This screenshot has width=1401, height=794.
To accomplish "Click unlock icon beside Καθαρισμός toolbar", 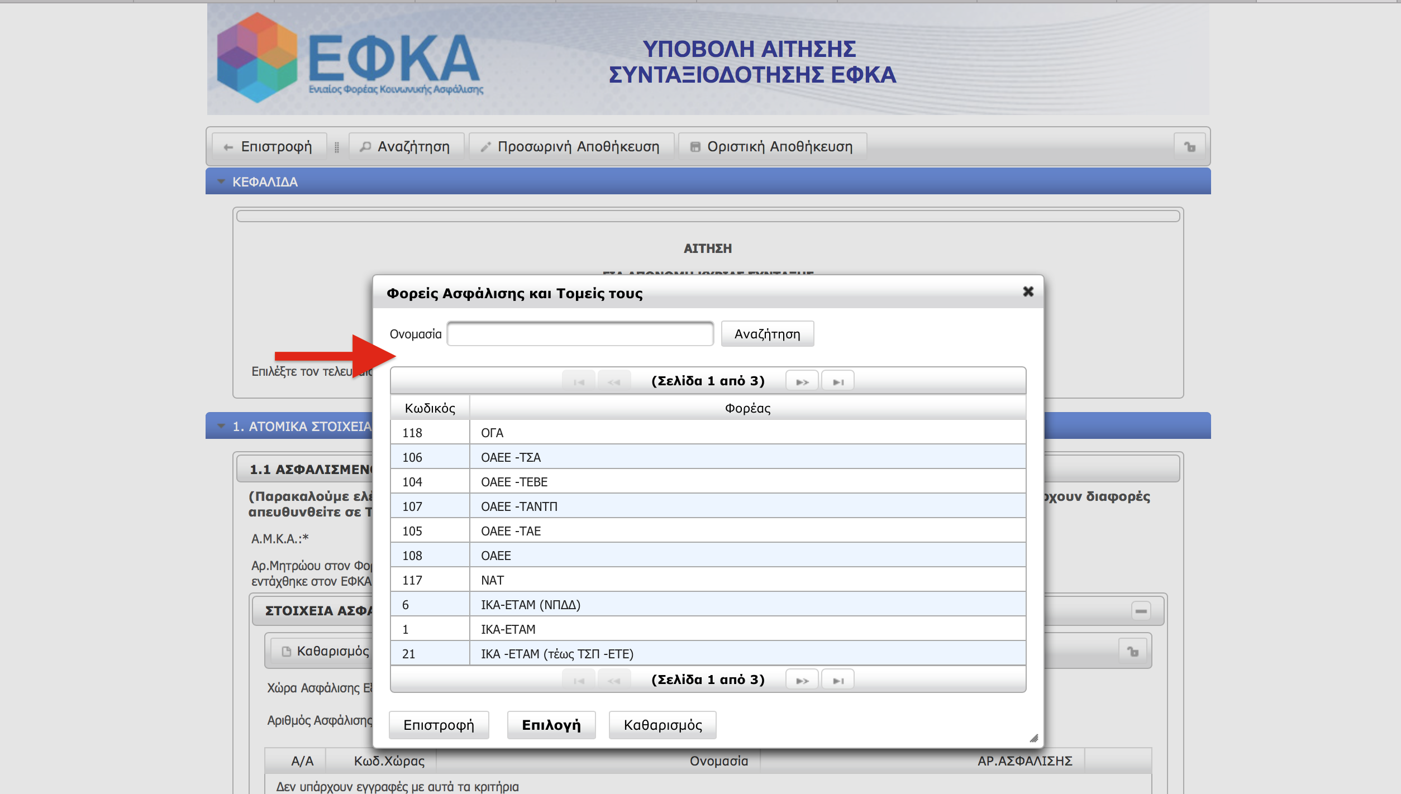I will (x=1132, y=651).
